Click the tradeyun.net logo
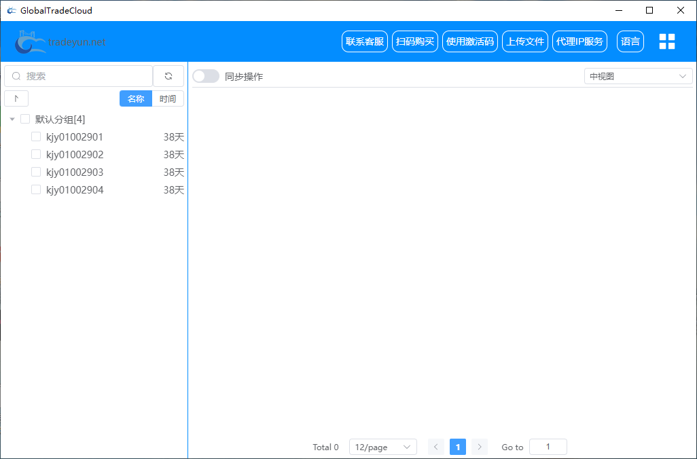The image size is (697, 459). [61, 42]
